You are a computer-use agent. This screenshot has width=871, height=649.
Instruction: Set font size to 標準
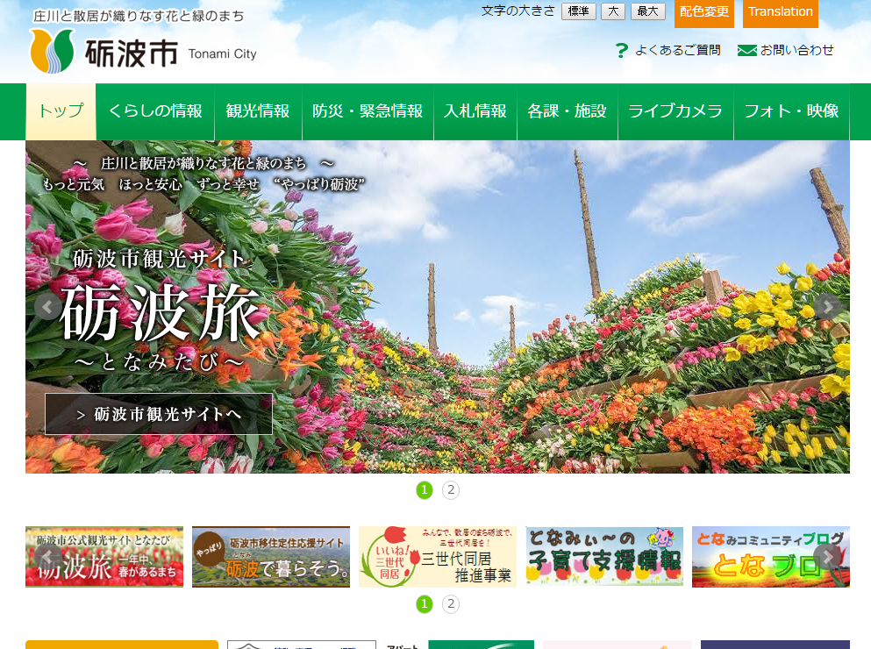tap(578, 11)
